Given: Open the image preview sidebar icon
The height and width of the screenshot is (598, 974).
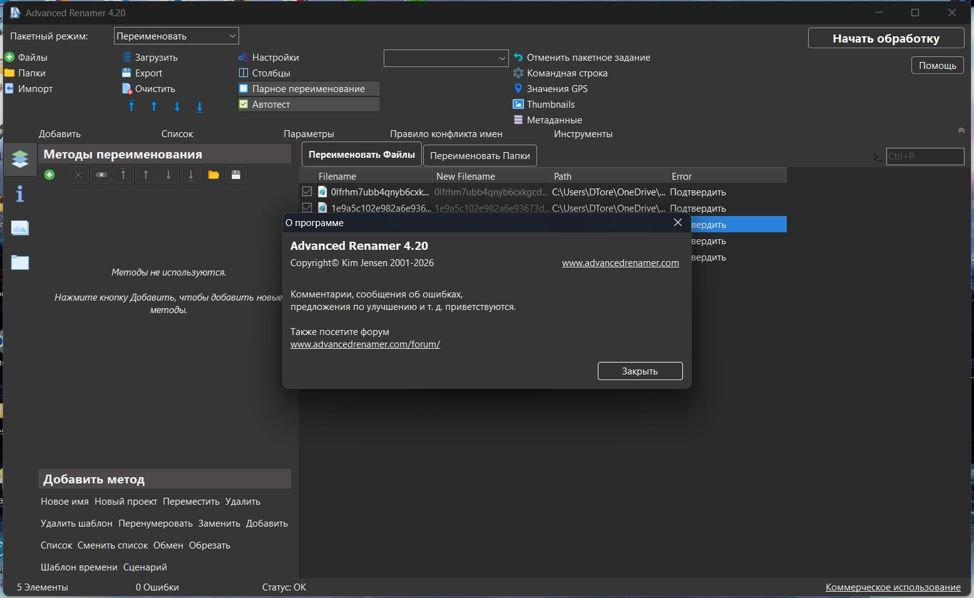Looking at the screenshot, I should point(20,228).
